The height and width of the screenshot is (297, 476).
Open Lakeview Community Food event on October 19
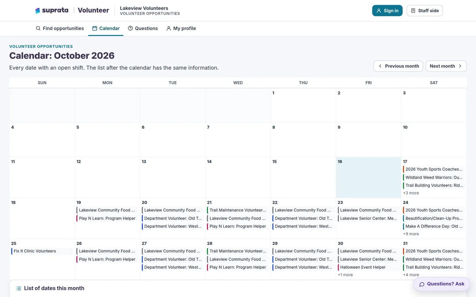click(x=107, y=210)
